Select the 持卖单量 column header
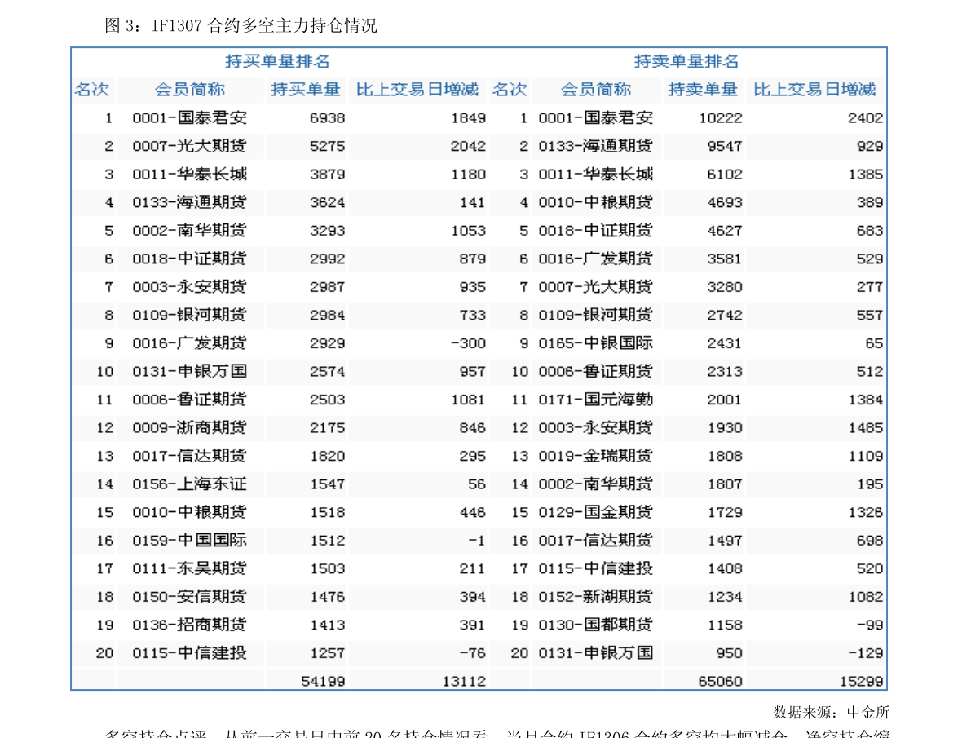 coord(702,90)
